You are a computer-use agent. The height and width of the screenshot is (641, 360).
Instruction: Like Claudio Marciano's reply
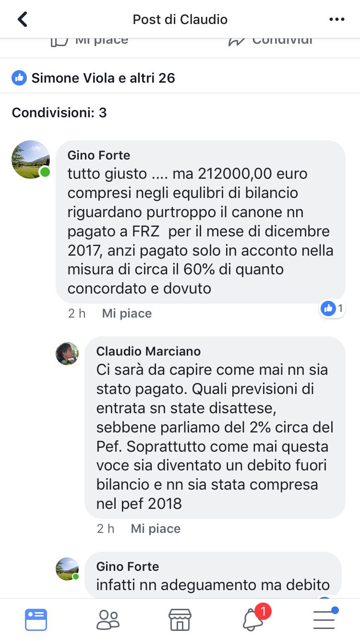(156, 529)
